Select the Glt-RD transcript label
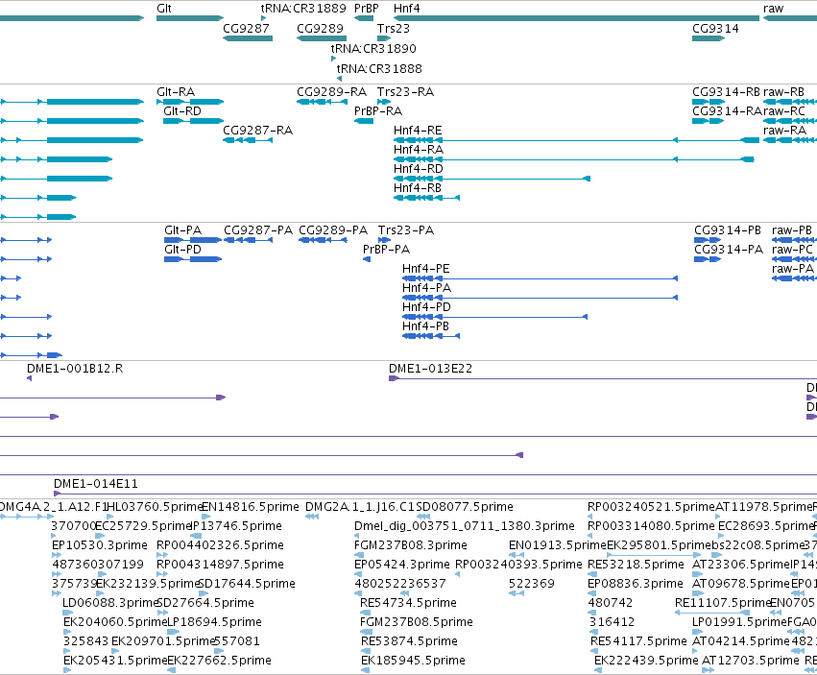Image resolution: width=817 pixels, height=675 pixels. click(182, 111)
